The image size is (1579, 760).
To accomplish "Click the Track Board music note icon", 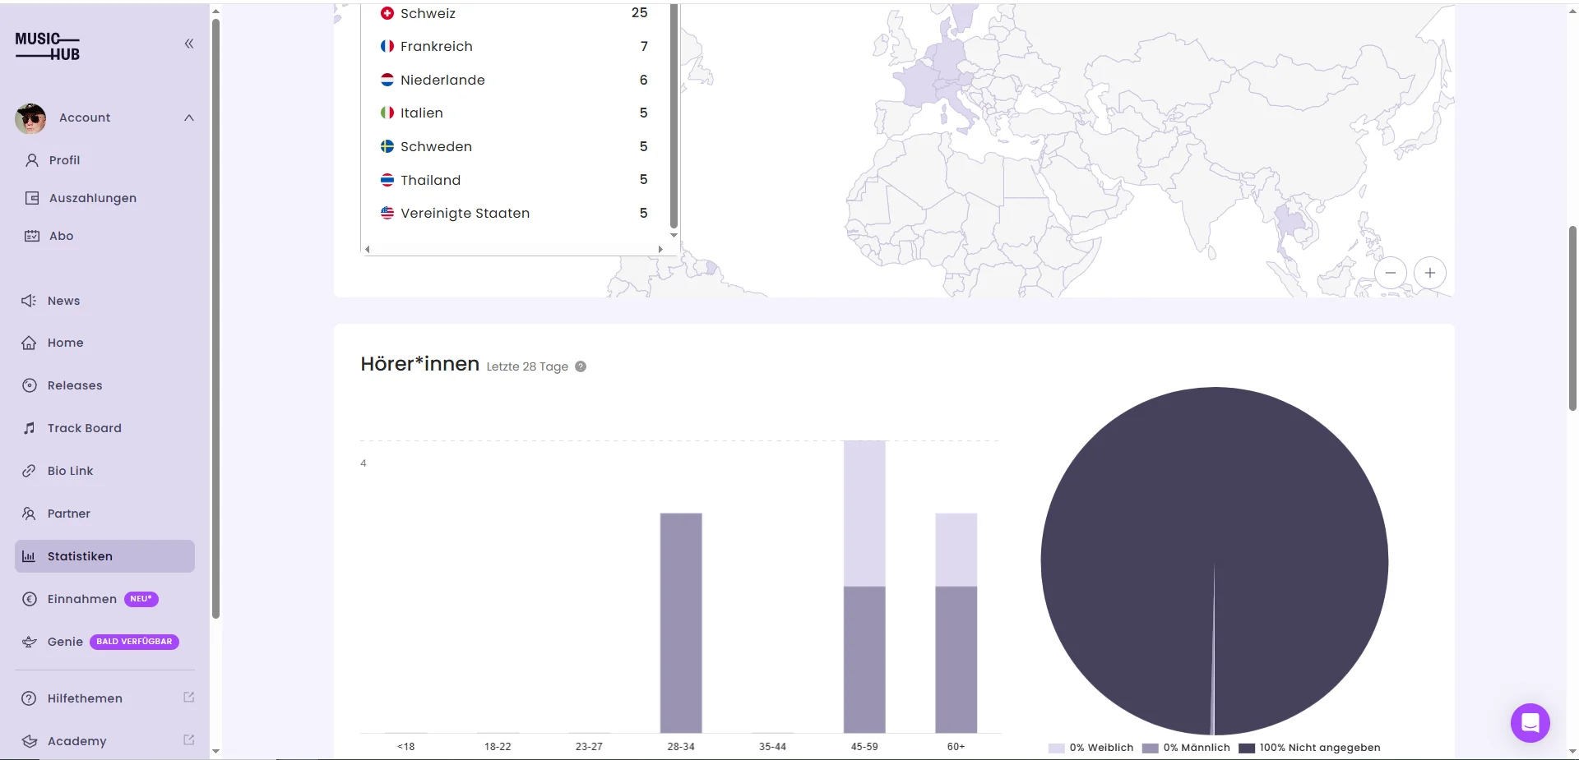I will tap(30, 428).
